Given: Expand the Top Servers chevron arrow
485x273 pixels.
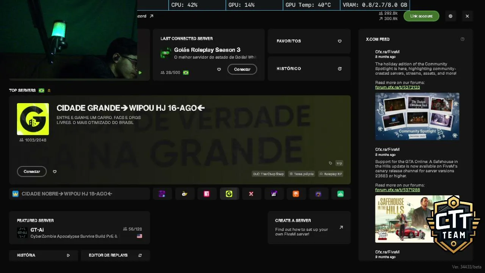Looking at the screenshot, I should pos(49,91).
